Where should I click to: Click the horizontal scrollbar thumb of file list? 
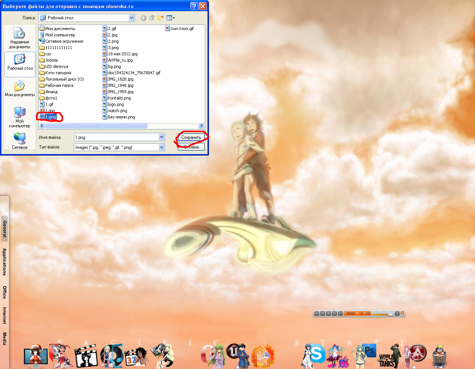coord(96,126)
